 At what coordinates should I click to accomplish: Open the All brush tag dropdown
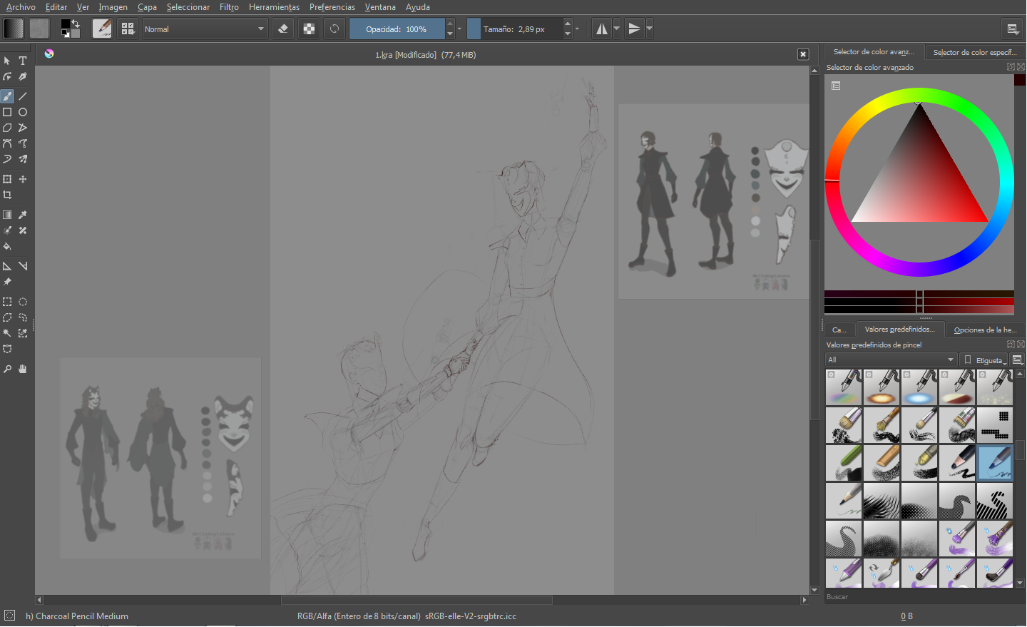pyautogui.click(x=891, y=360)
